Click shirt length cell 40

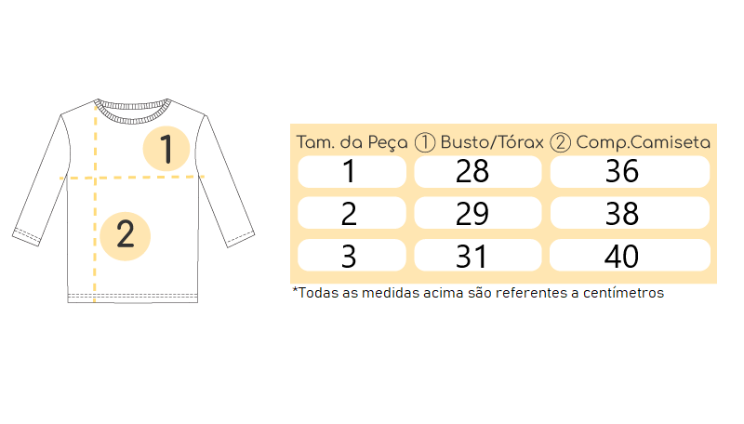pyautogui.click(x=630, y=255)
